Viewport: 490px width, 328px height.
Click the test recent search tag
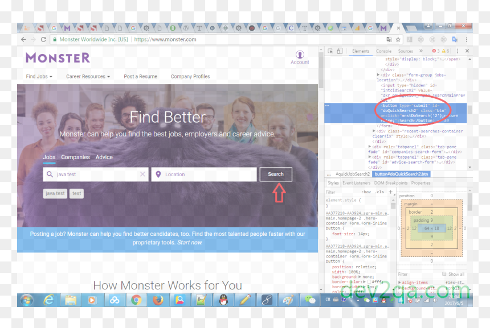(76, 193)
